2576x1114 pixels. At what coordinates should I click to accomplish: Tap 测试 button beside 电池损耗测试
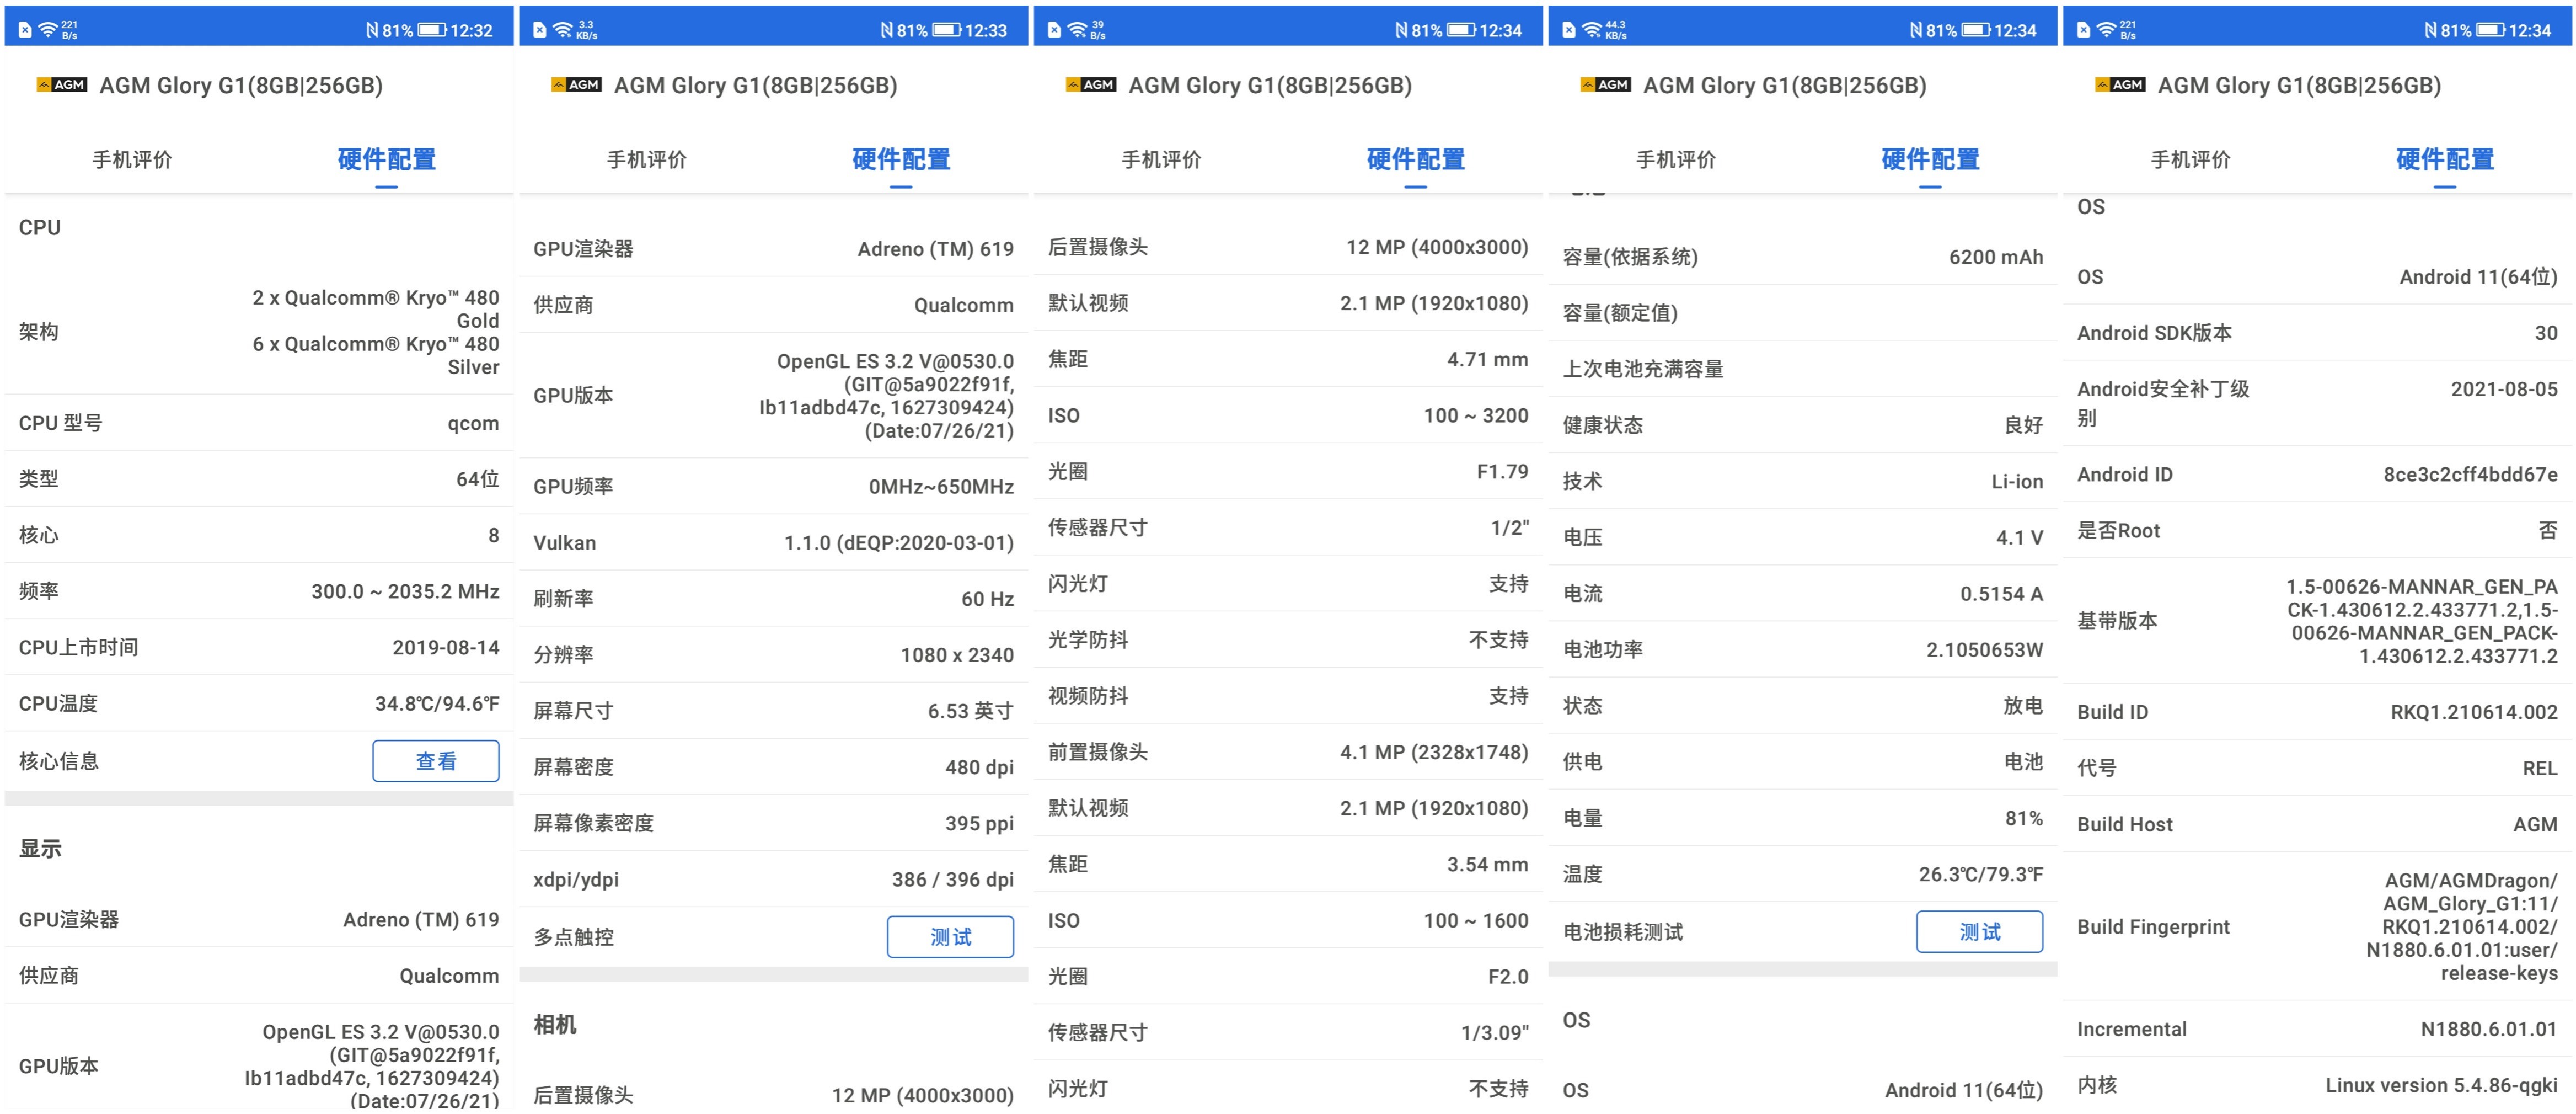(1979, 932)
